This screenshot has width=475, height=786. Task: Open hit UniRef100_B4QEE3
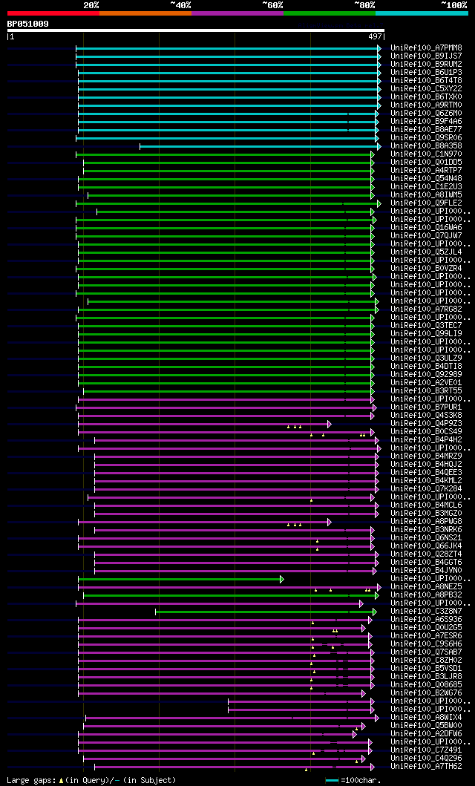(427, 472)
